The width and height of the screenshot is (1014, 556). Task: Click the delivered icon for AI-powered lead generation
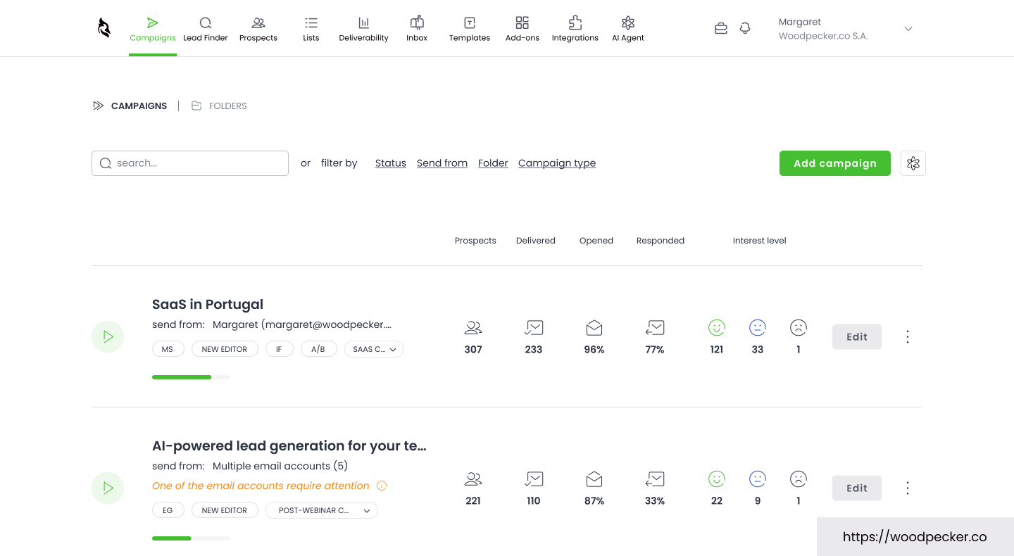pos(534,479)
